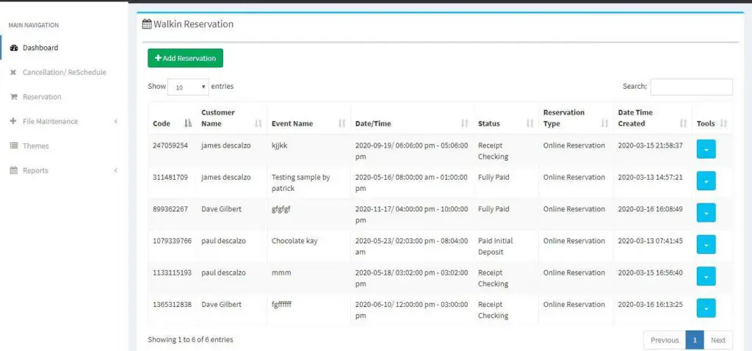Expand the File Maintenance submenu chevron
Viewport: 752px width, 351px height.
[116, 122]
